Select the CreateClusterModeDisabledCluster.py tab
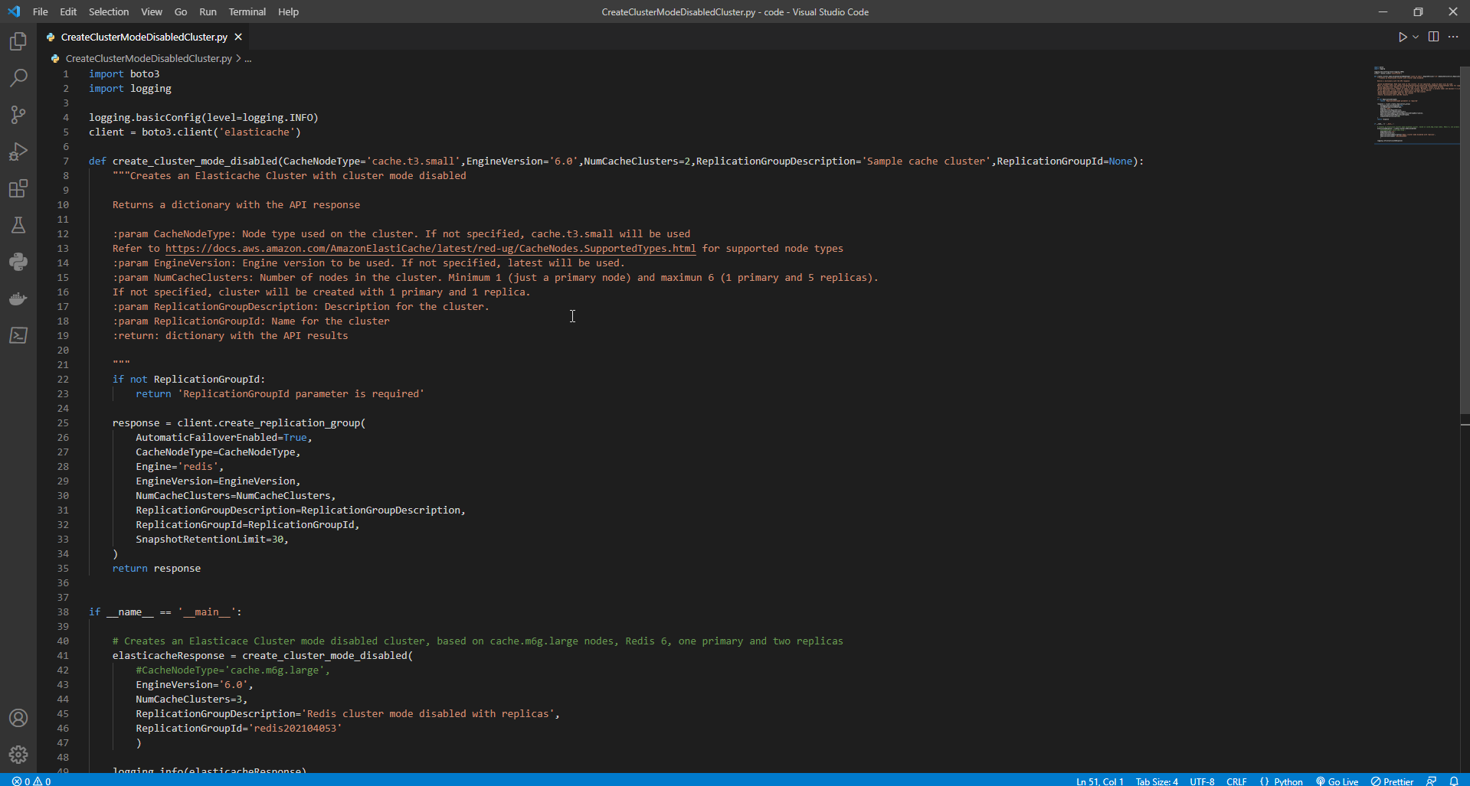1470x786 pixels. (142, 36)
